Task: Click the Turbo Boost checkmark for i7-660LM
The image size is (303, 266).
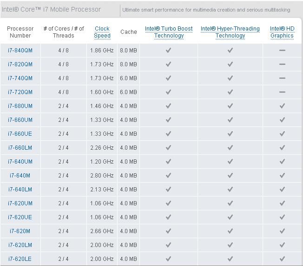Action: pos(169,148)
